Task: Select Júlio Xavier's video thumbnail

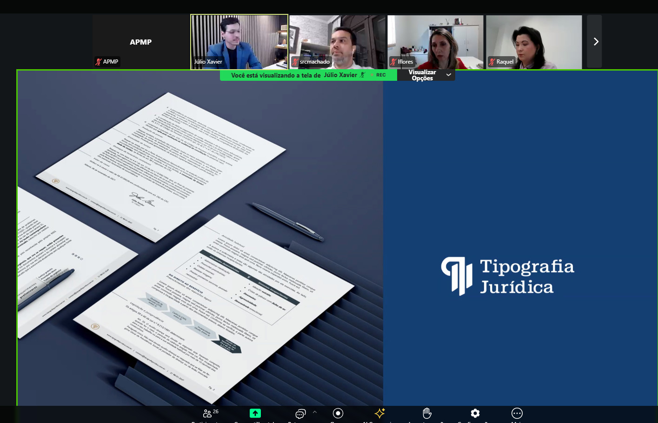Action: (239, 42)
